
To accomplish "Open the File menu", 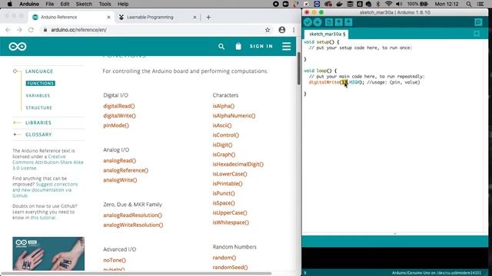I will [x=49, y=4].
